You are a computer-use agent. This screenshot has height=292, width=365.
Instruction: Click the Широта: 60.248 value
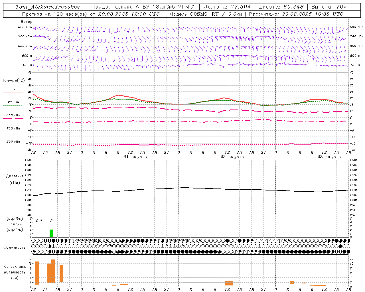click(x=281, y=7)
